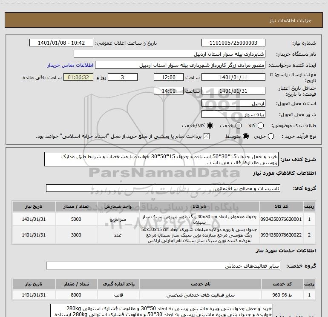
Task: Click the response deadline time 12:00
Action: (169, 77)
